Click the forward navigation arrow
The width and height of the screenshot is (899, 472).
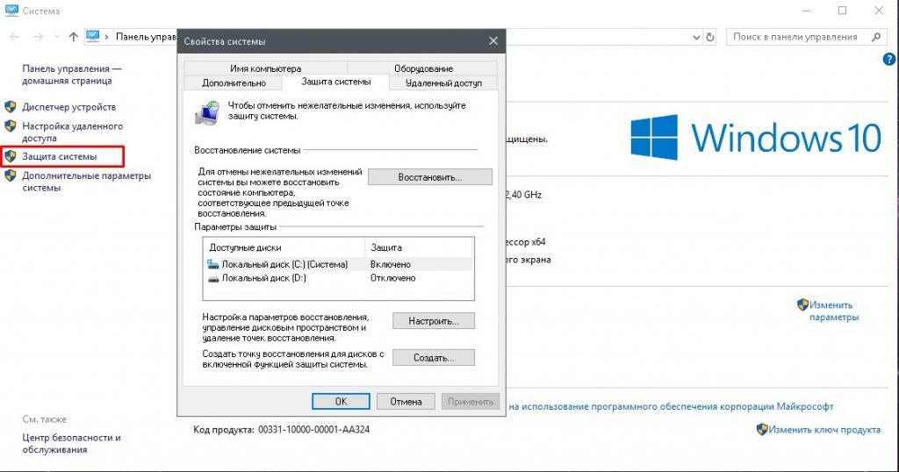pos(39,37)
